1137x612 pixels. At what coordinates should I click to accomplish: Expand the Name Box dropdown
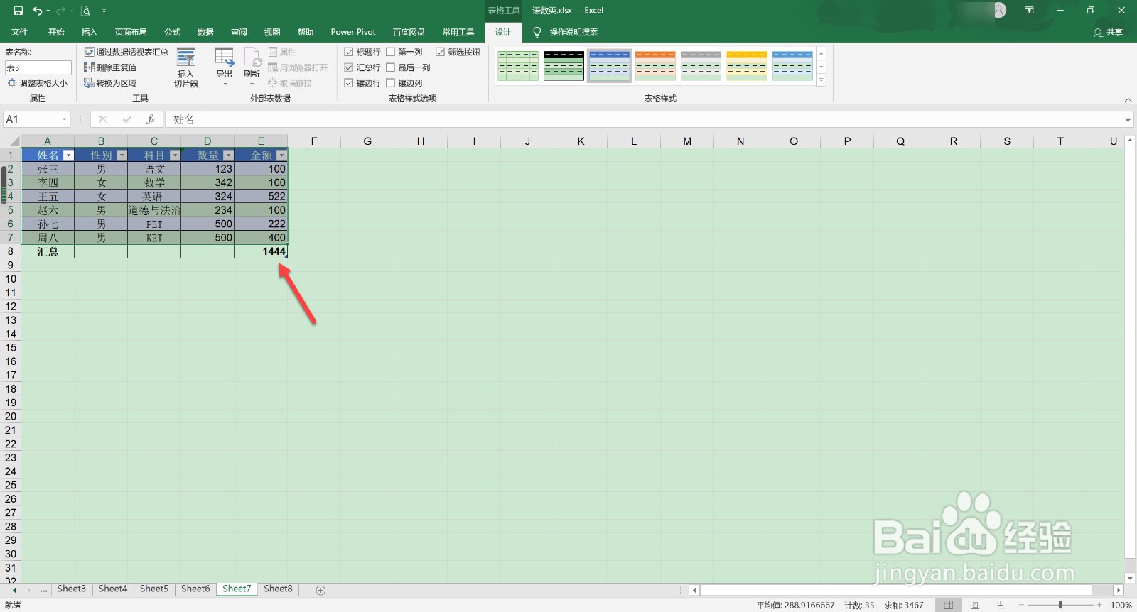pyautogui.click(x=64, y=119)
